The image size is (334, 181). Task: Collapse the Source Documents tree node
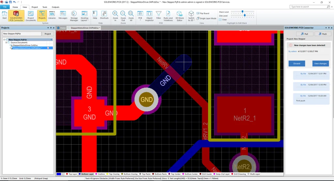point(6,42)
